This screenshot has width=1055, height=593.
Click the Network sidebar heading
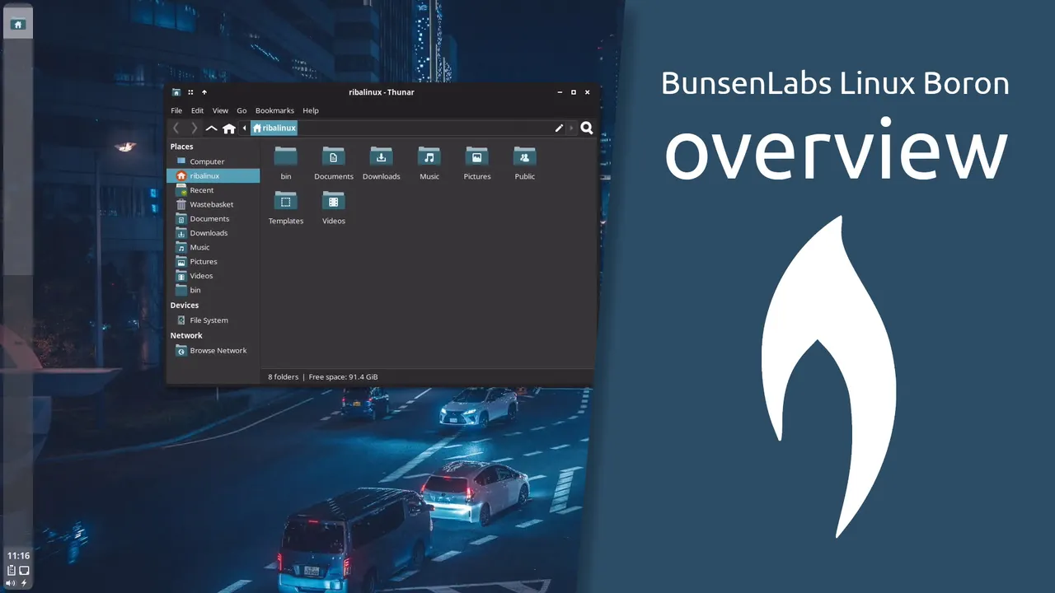186,335
